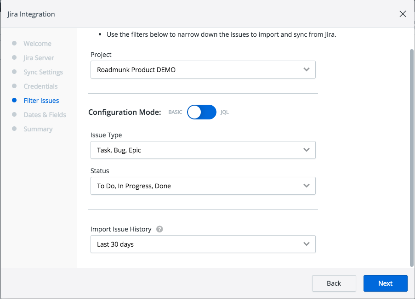Select the JQL configuration mode label
The width and height of the screenshot is (415, 299).
coord(225,113)
